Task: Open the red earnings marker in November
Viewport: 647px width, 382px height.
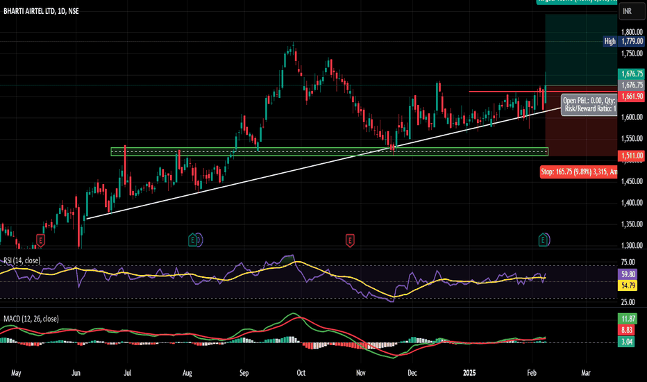Action: pyautogui.click(x=350, y=240)
